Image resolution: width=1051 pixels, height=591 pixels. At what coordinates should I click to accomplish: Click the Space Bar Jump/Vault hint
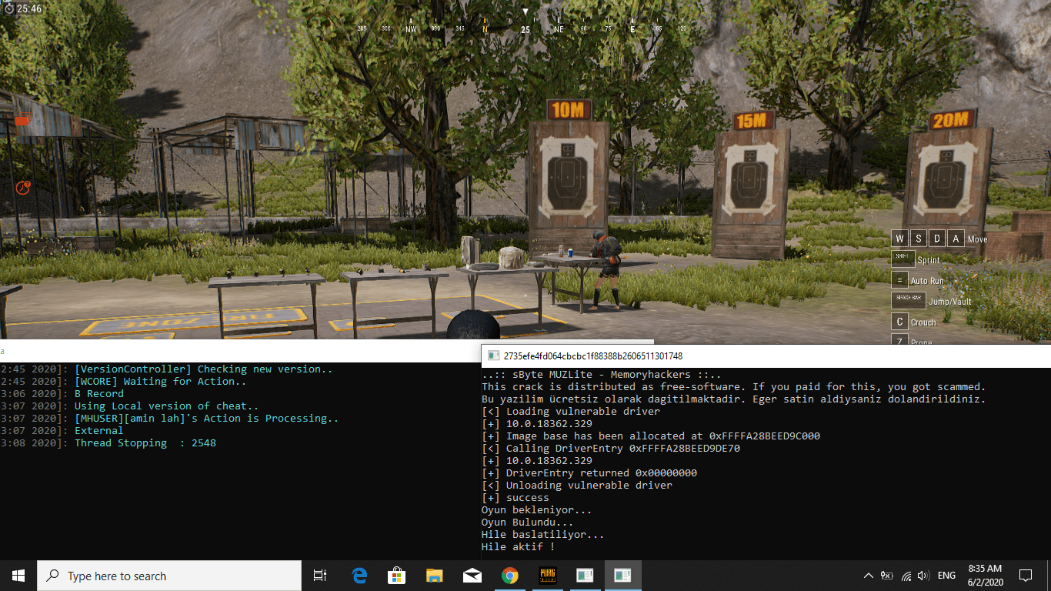point(909,299)
